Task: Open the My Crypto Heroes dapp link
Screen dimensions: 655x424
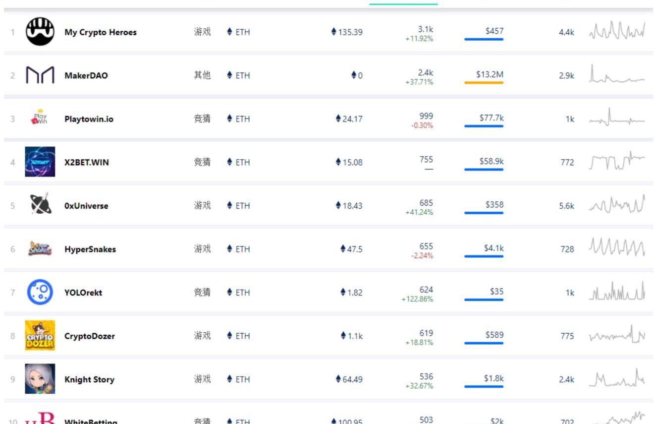Action: pos(100,32)
